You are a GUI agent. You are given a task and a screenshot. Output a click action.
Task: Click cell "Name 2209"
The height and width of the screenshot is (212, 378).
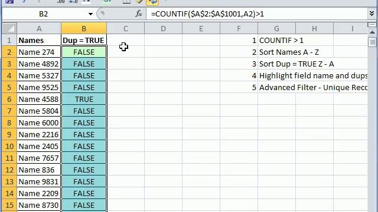(x=39, y=193)
